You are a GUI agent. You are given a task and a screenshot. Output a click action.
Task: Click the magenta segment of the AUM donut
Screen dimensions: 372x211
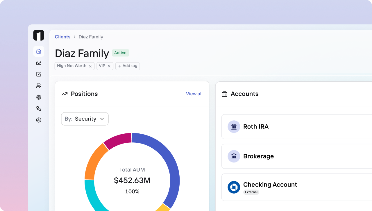pos(119,139)
